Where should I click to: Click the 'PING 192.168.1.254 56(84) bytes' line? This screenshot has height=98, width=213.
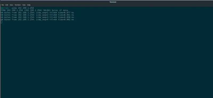[35, 10]
